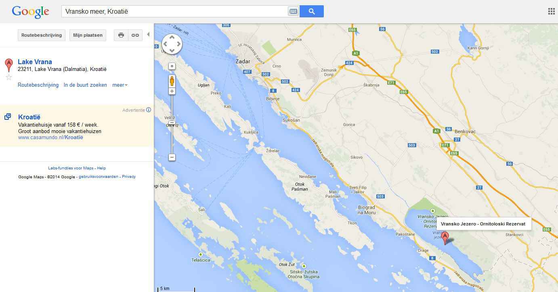Star the Lake Vrana result
This screenshot has height=292, width=558.
tap(8, 77)
